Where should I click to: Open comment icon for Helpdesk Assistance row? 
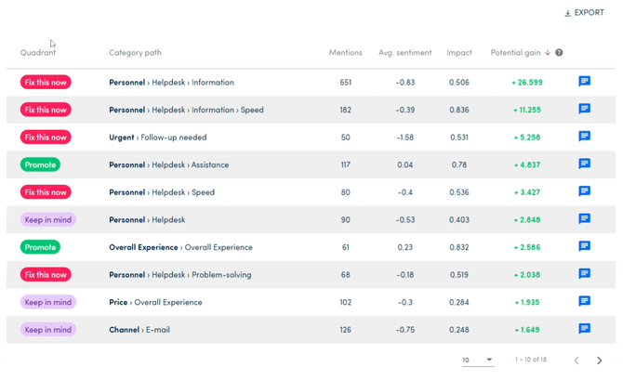(584, 164)
